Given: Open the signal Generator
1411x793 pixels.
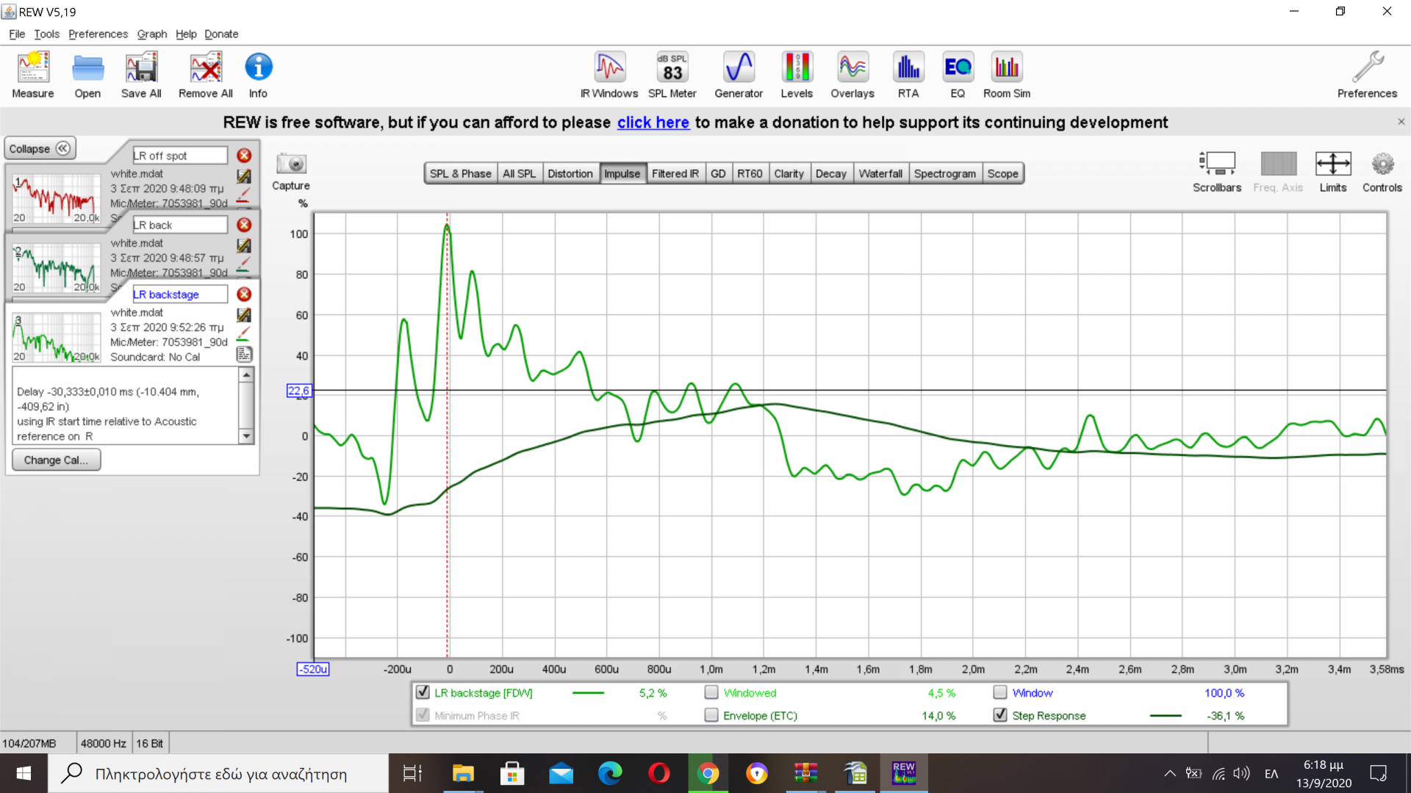Looking at the screenshot, I should tap(739, 75).
